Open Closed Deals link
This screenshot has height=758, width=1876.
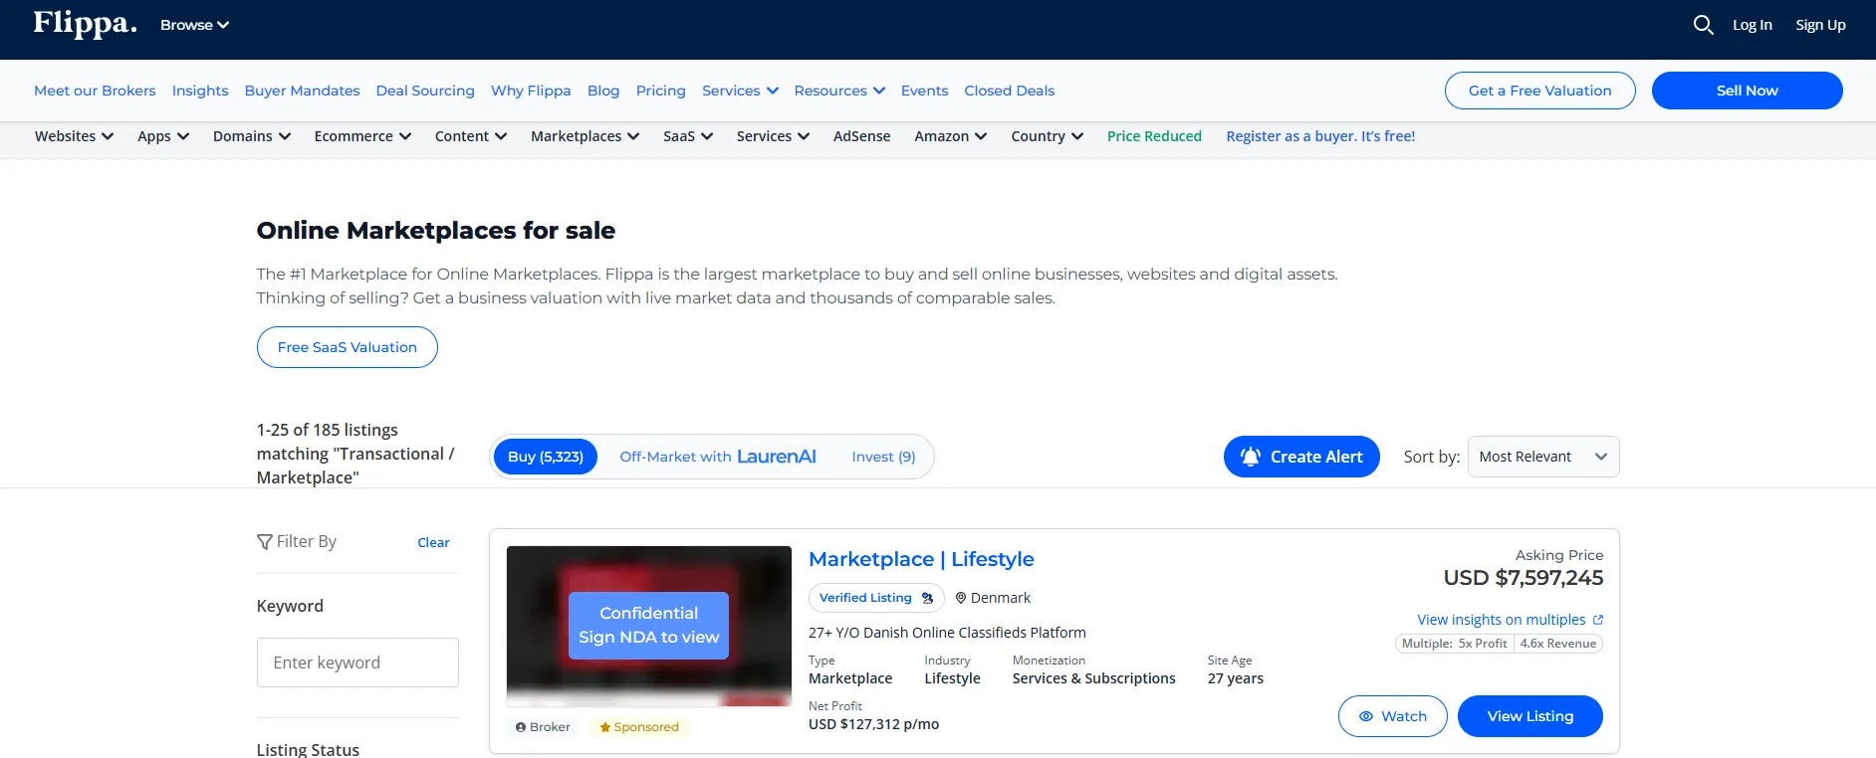[x=1009, y=91]
